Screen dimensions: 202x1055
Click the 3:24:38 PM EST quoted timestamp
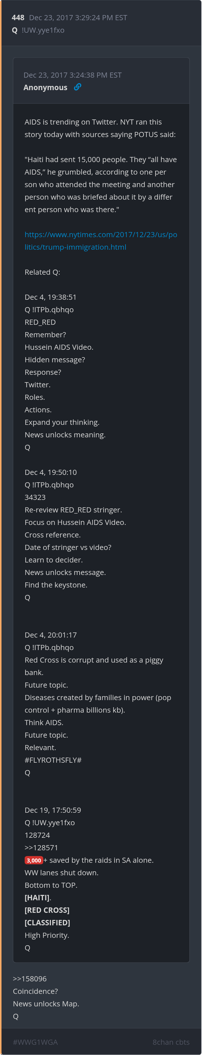click(x=73, y=75)
